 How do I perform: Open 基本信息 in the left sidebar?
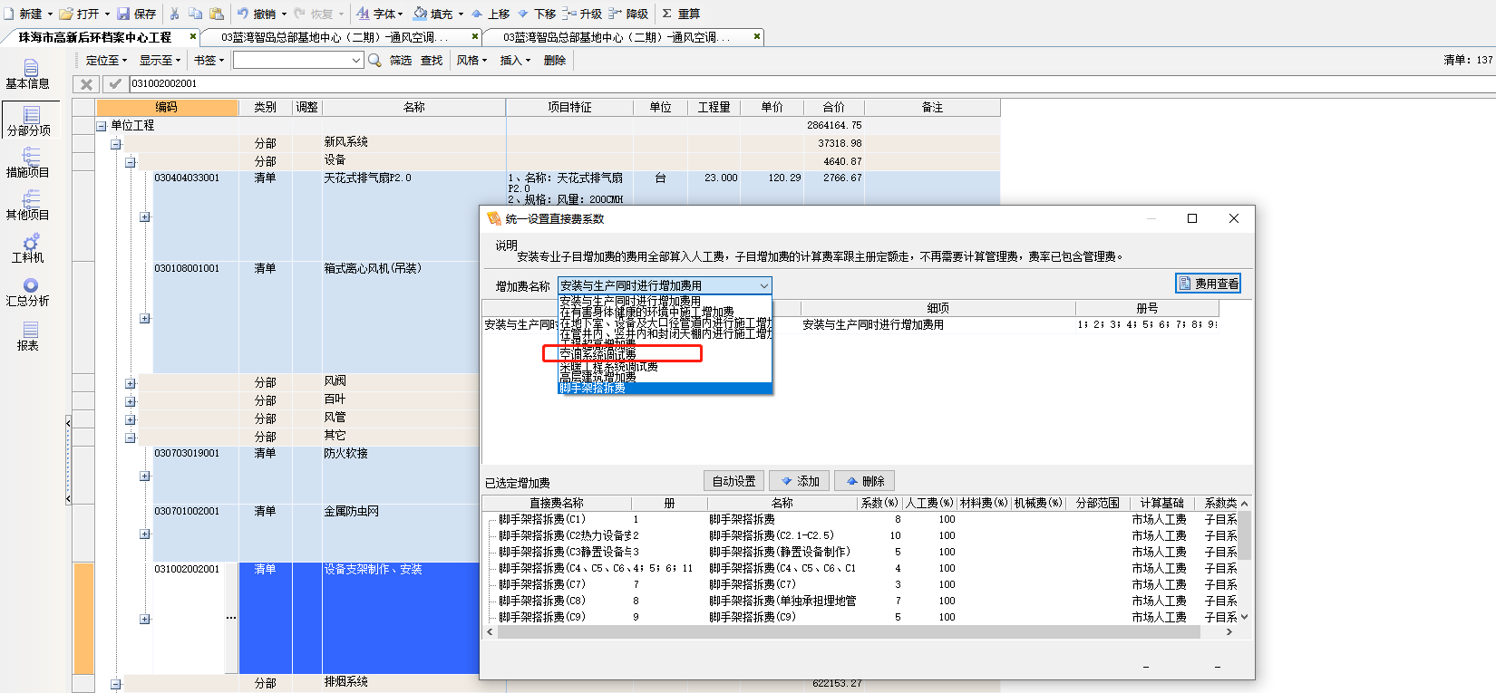coord(28,74)
